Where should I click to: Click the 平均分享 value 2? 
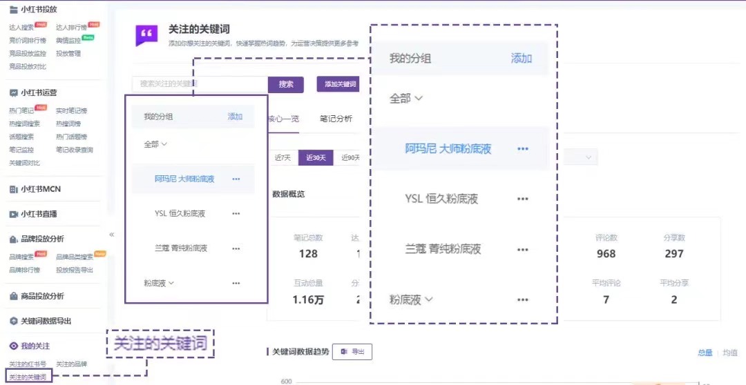coord(674,300)
